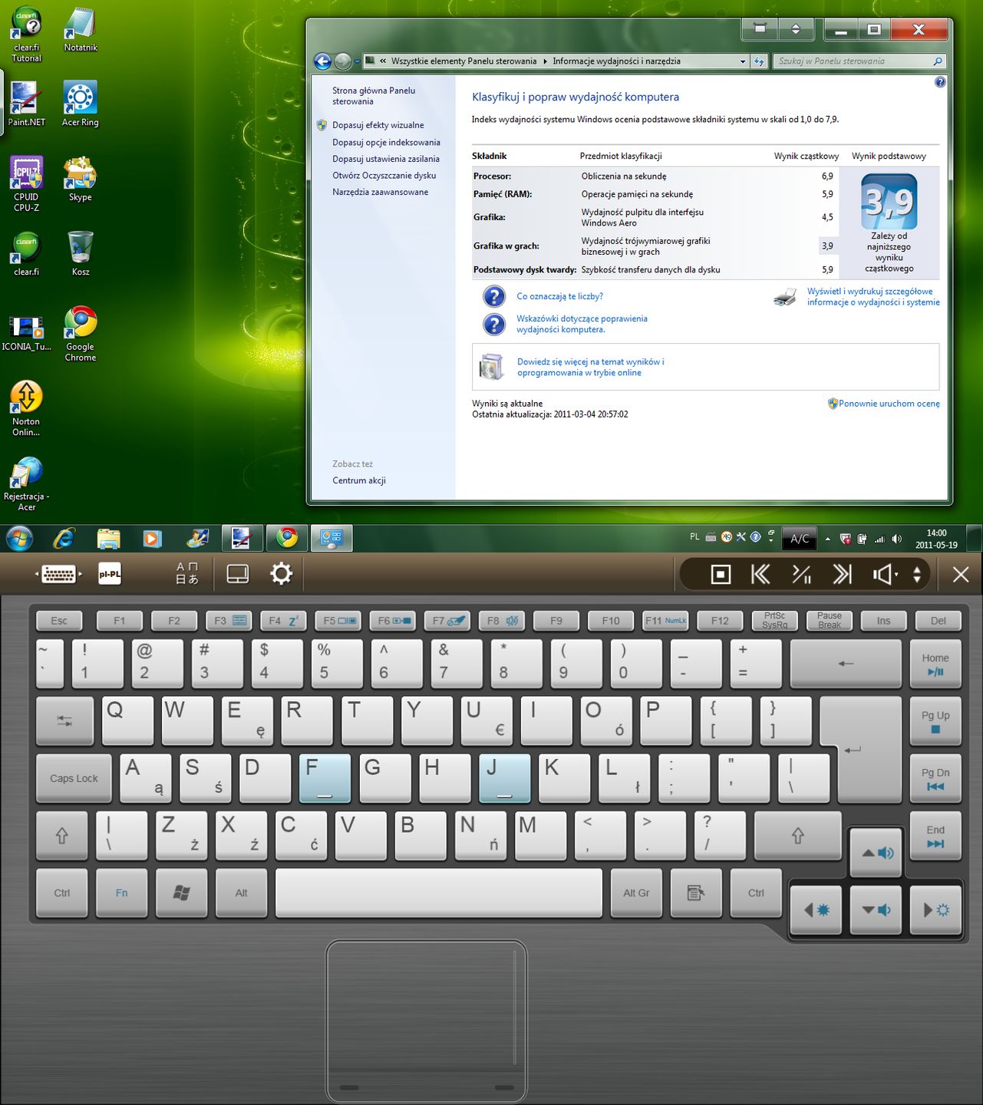Launch the Google Chrome desktop icon
This screenshot has height=1105, width=983.
pos(81,334)
